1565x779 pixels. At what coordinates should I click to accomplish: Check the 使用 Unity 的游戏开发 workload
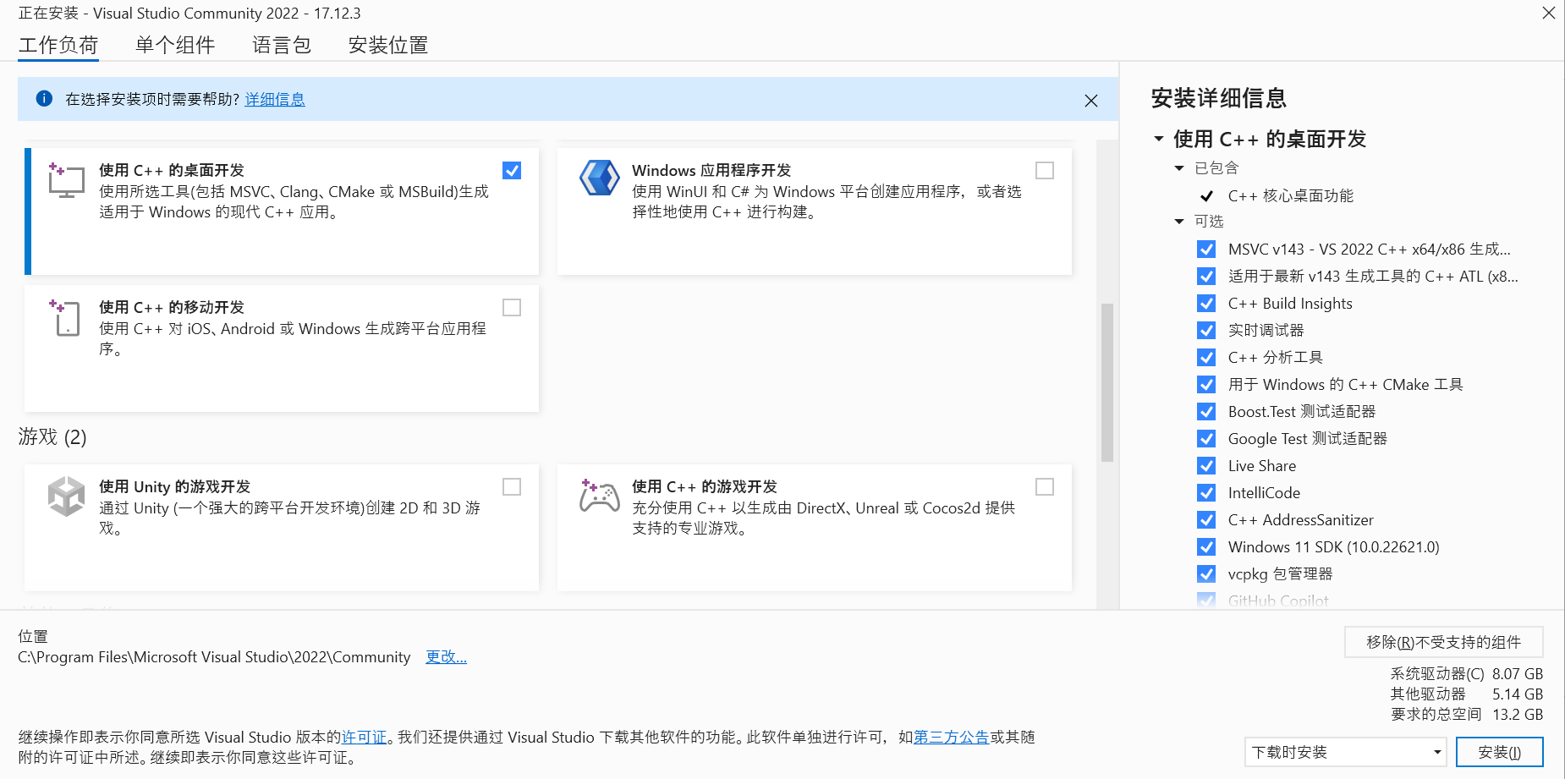[511, 486]
